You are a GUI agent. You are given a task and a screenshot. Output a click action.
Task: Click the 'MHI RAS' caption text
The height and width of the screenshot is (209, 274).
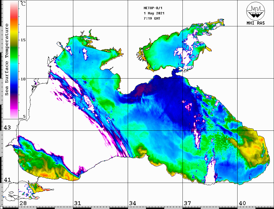[256, 23]
